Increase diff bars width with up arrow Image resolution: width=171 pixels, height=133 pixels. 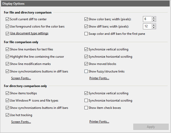tap(154, 25)
